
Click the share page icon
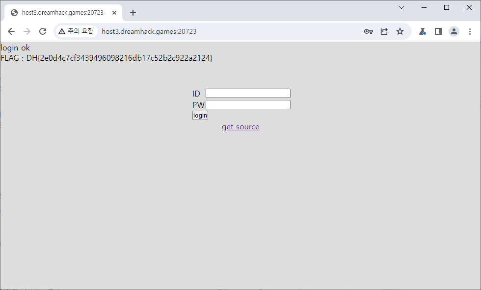pyautogui.click(x=384, y=31)
